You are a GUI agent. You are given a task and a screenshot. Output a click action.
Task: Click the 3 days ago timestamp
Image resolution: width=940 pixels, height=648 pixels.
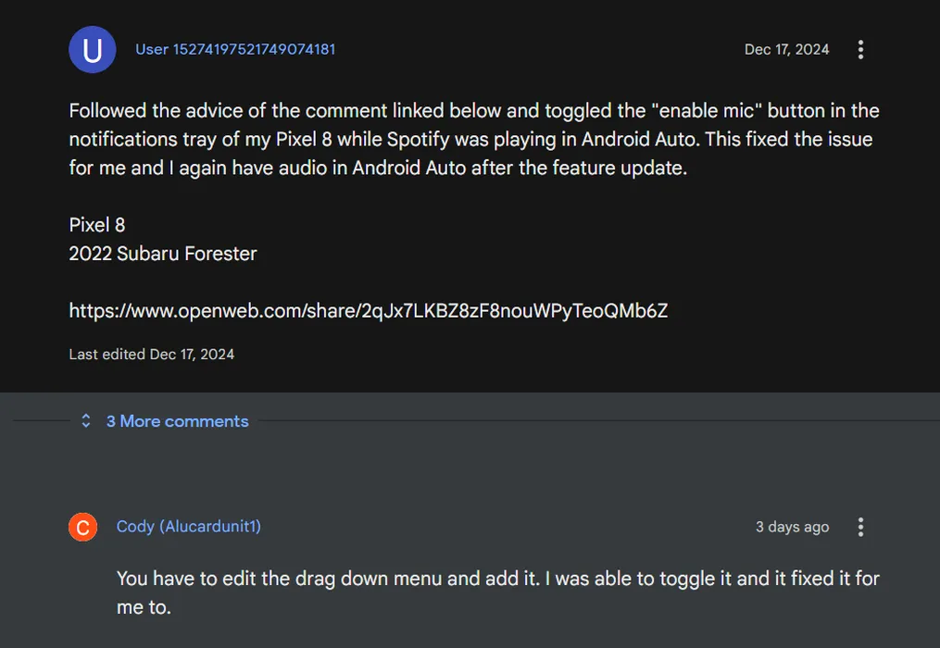(792, 527)
